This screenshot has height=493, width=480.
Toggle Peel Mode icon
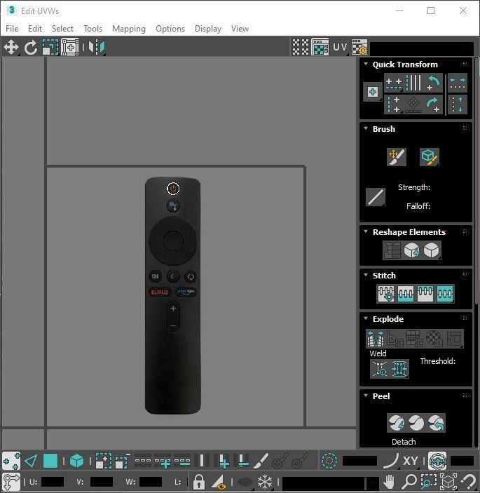[416, 423]
